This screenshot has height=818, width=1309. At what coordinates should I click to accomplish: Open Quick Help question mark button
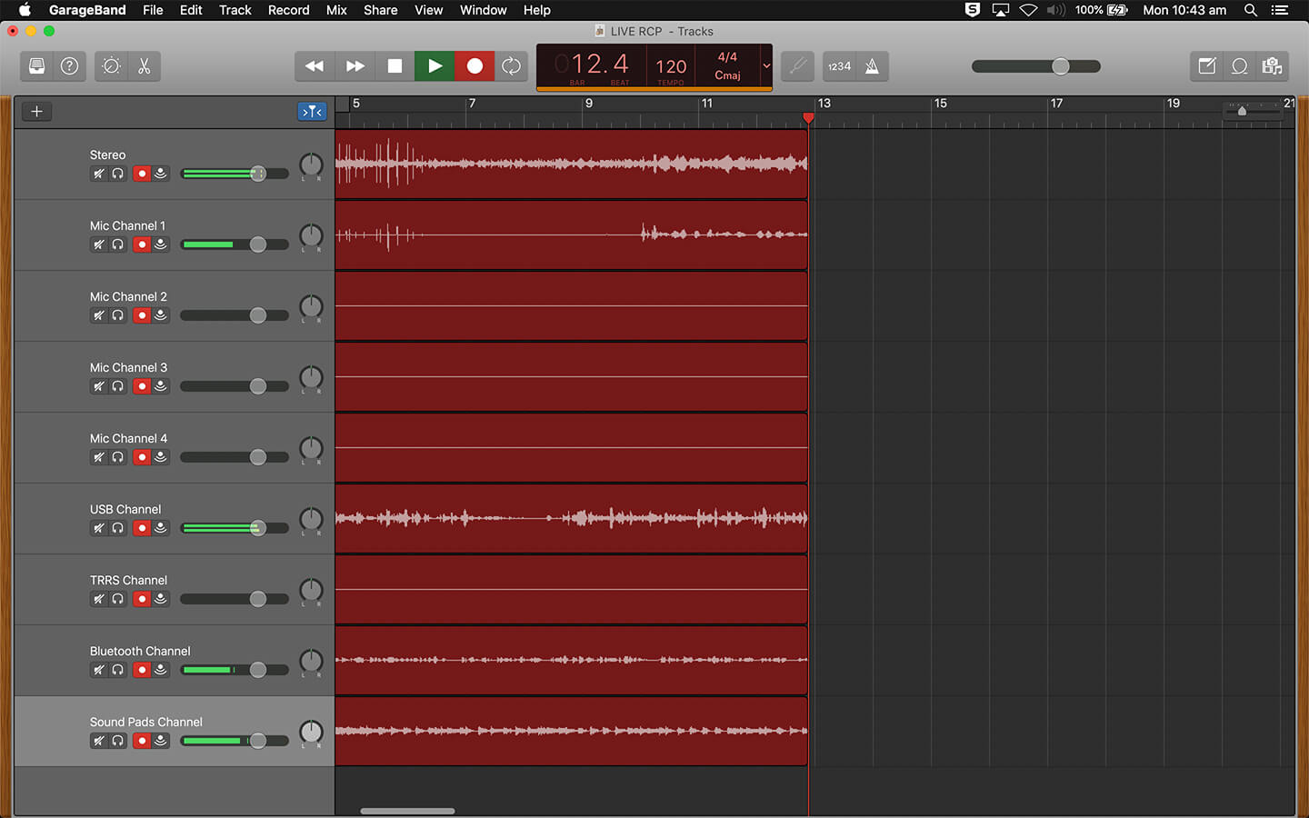69,66
